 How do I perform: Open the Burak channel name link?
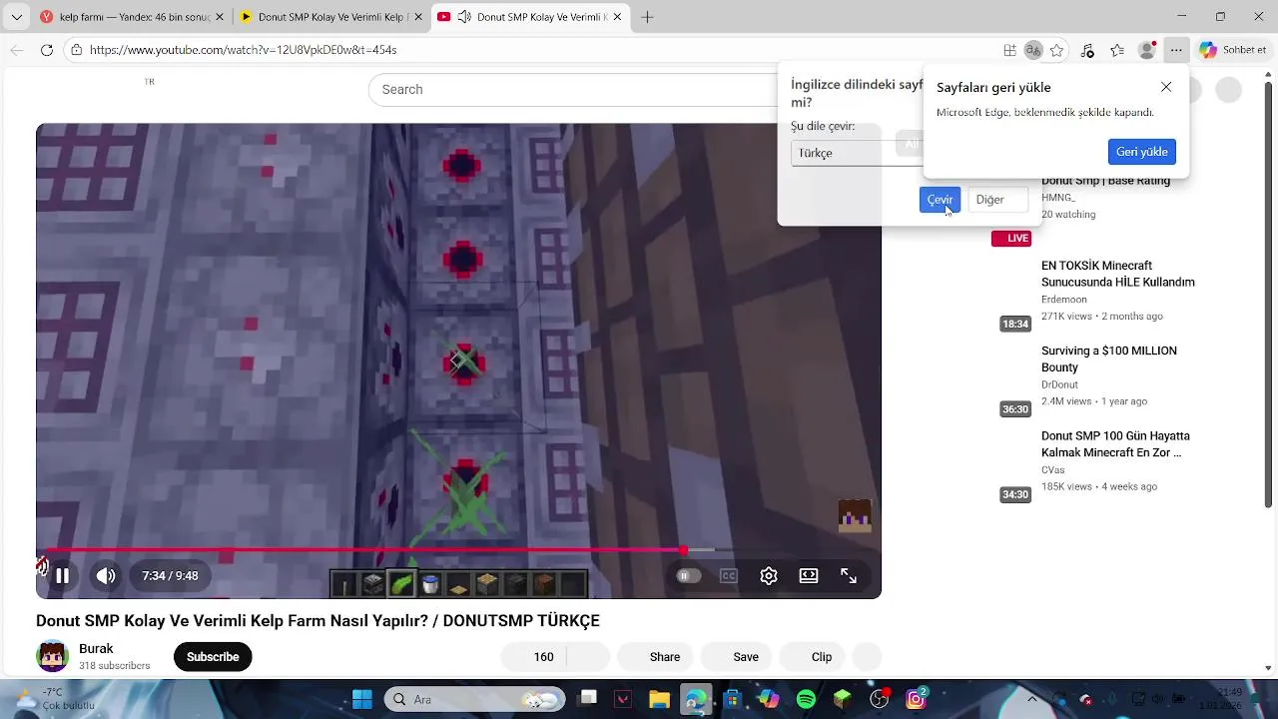[96, 649]
